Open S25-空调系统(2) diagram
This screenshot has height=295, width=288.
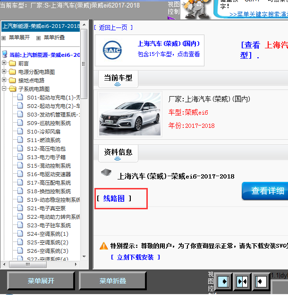(x=48, y=242)
